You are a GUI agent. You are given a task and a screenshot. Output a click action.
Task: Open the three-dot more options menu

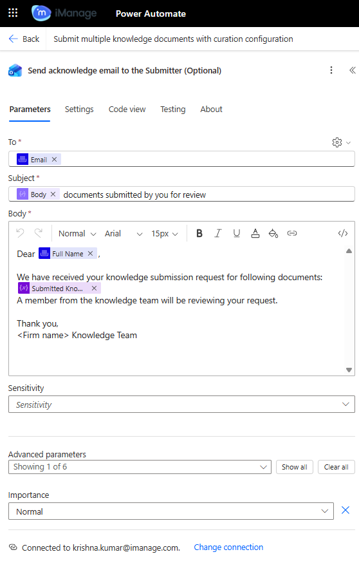[331, 70]
